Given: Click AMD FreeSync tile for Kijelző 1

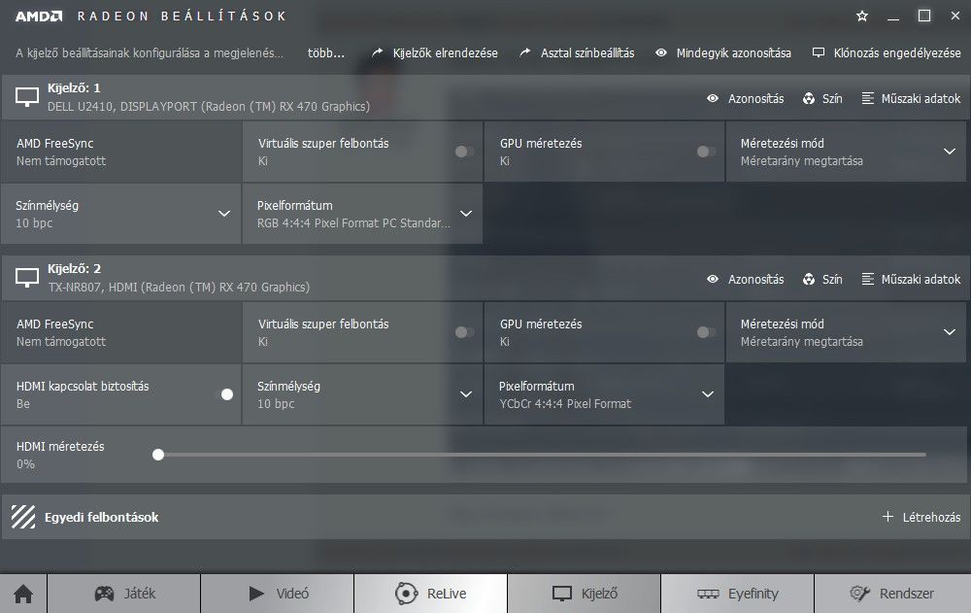Looking at the screenshot, I should click(120, 152).
